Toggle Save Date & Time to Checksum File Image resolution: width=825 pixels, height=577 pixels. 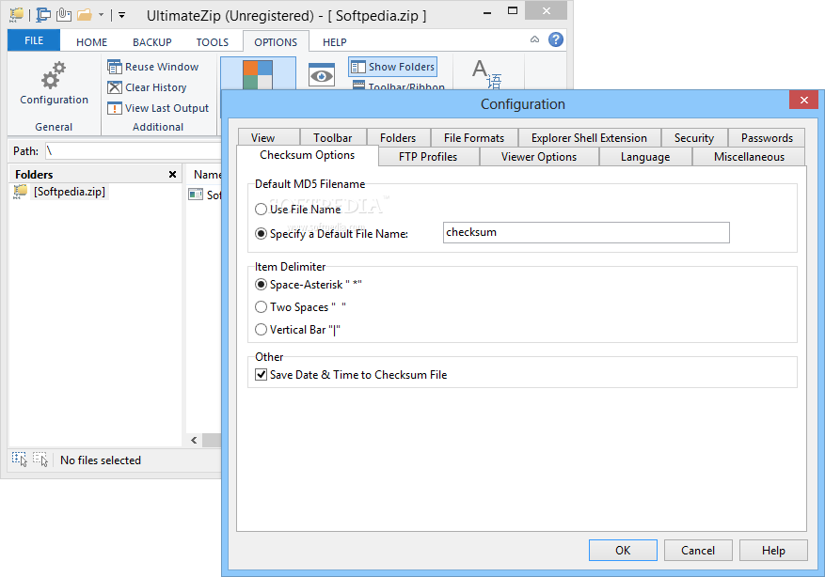coord(261,375)
